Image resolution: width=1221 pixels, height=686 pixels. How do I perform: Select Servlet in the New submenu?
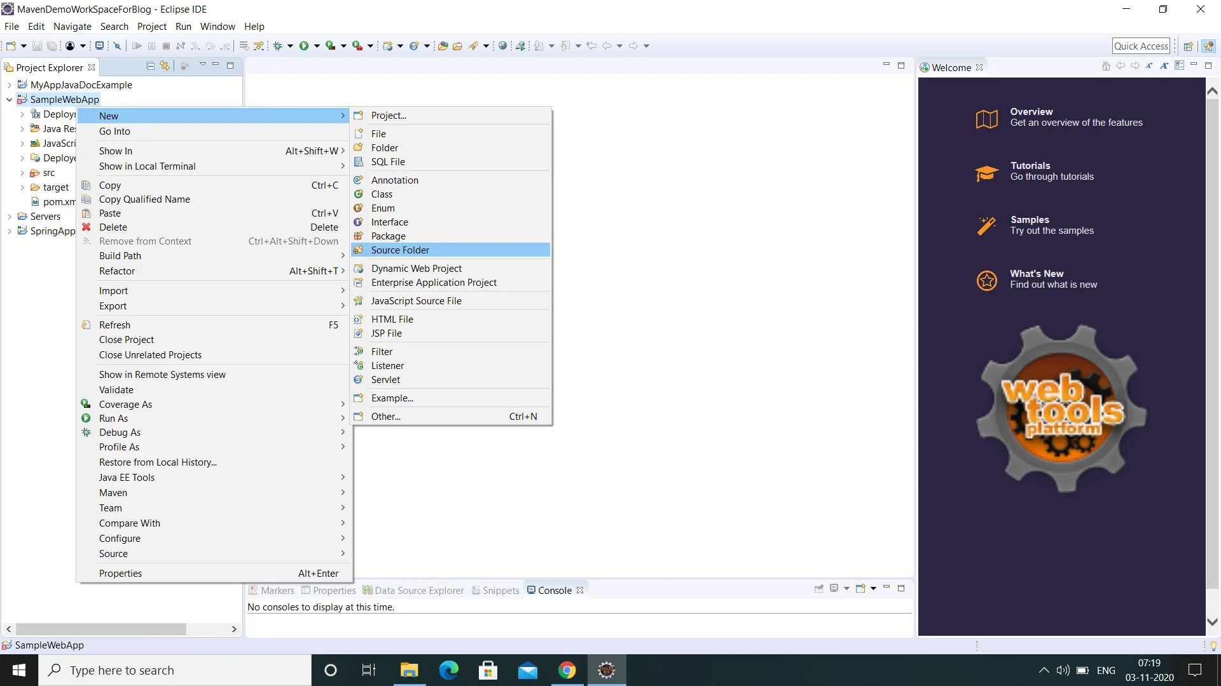(451, 380)
